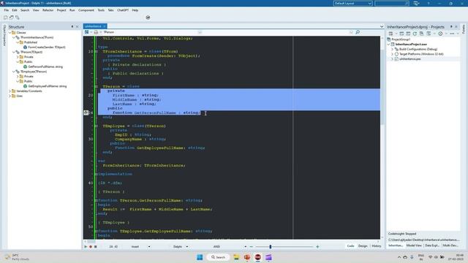
Task: Open the Refactor menu
Action: (48, 10)
